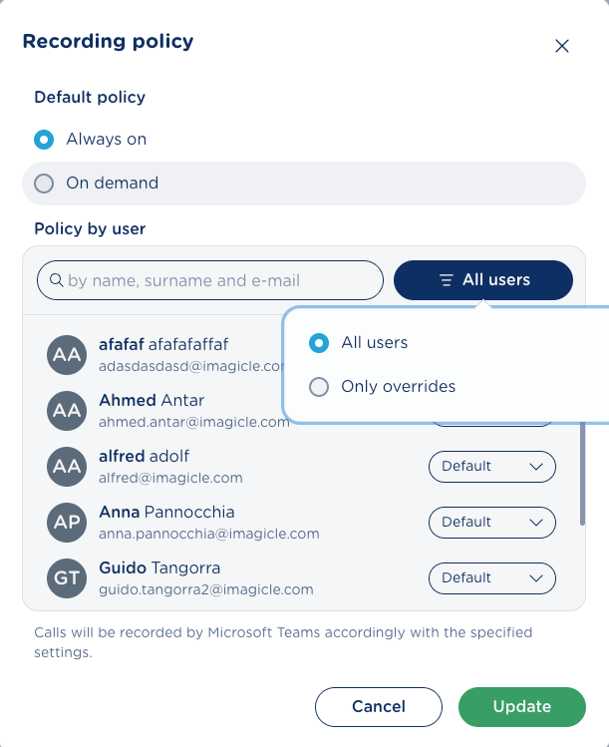Viewport: 609px width, 747px height.
Task: Click the avatar of afafaf afafafaffaf
Action: (x=67, y=354)
